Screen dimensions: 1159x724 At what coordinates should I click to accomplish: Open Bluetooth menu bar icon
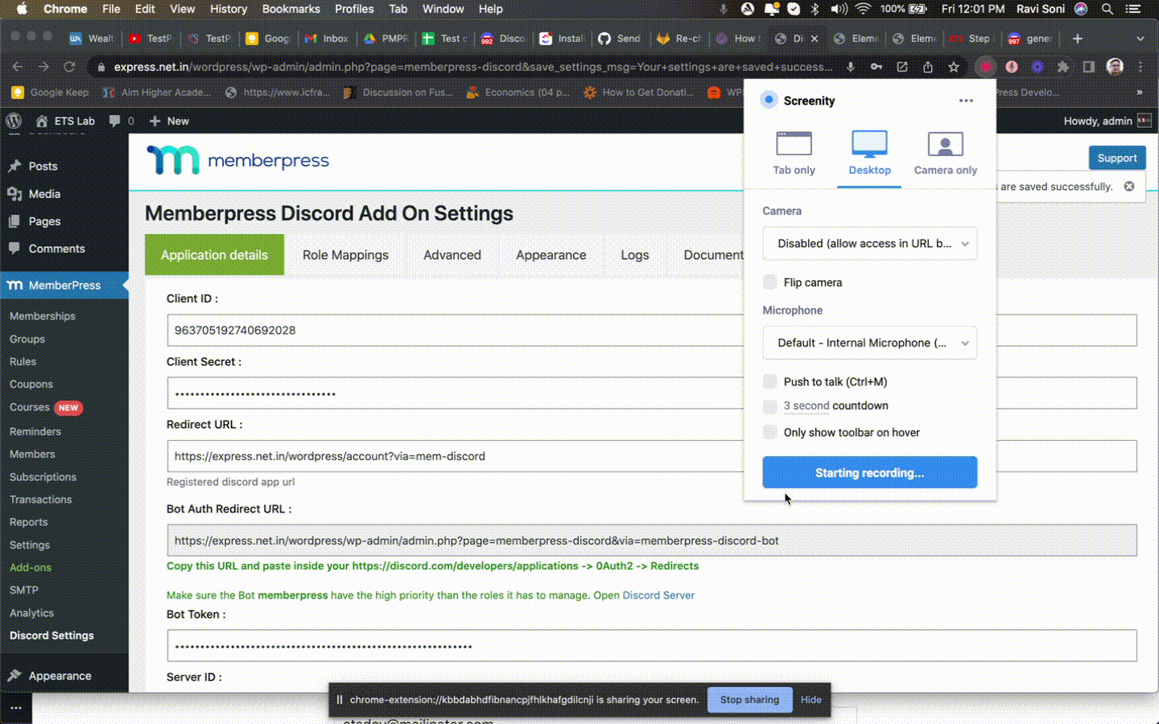coord(815,9)
